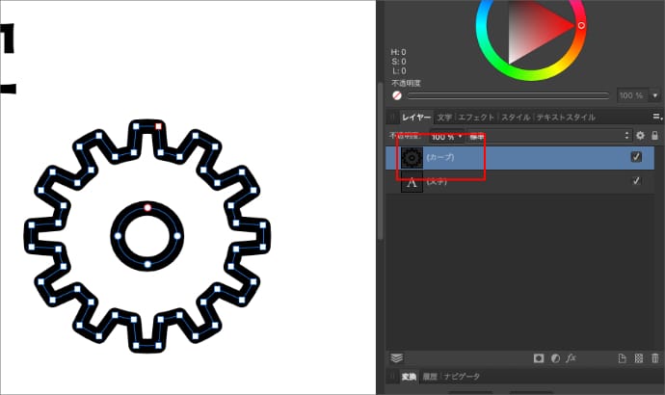Click the lock layer padlock icon
This screenshot has width=665, height=395.
(655, 136)
